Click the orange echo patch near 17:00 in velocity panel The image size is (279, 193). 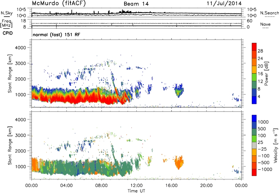[x=179, y=162]
